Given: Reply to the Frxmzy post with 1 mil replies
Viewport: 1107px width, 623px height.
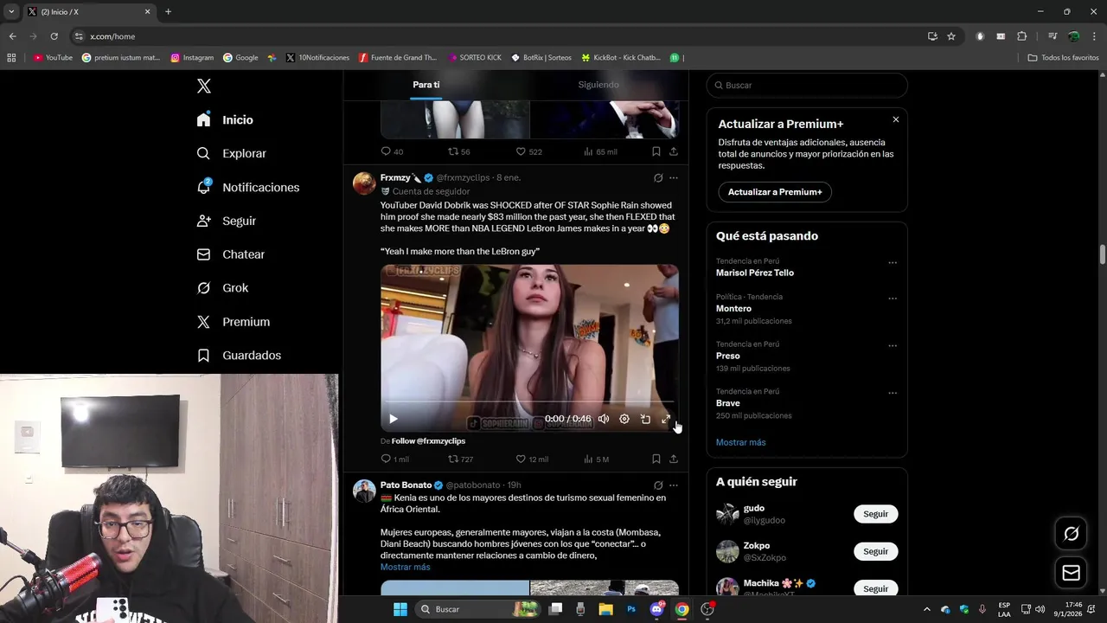Looking at the screenshot, I should (x=394, y=459).
